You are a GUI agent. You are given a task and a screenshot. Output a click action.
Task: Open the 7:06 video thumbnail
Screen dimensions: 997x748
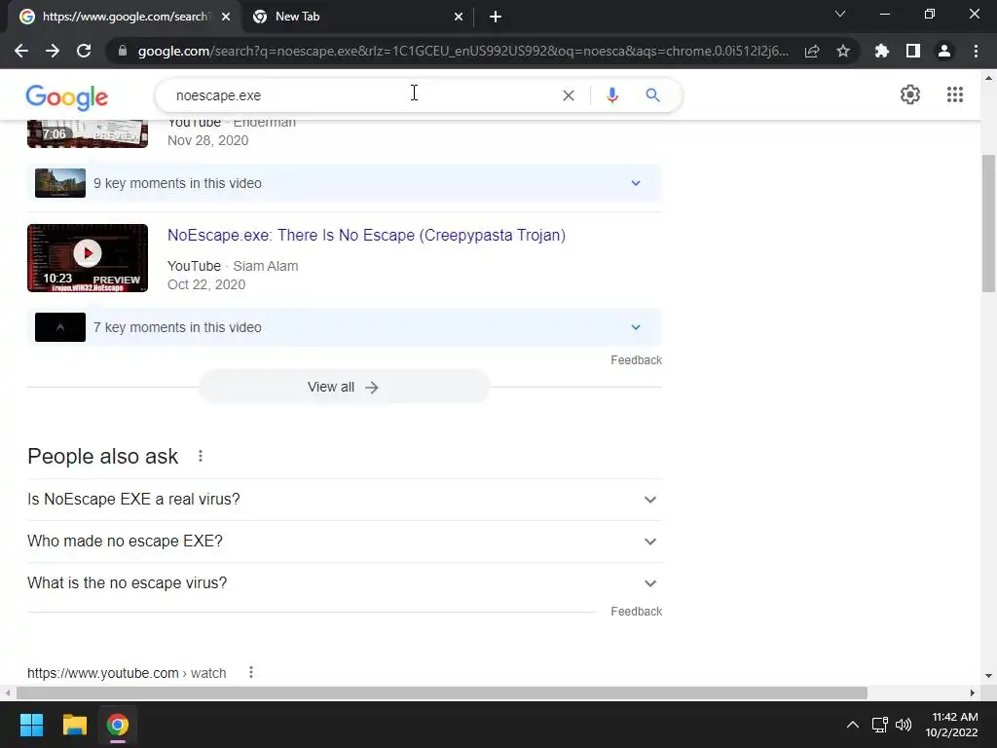coord(88,133)
